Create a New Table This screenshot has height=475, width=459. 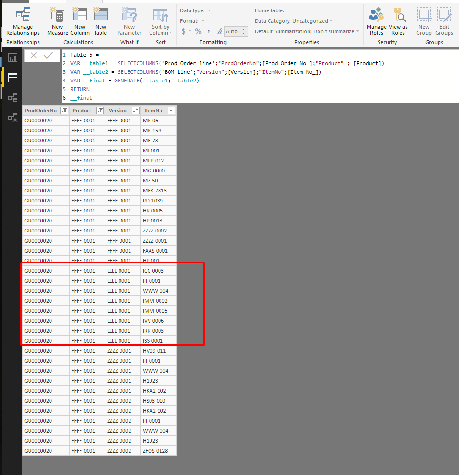pyautogui.click(x=100, y=22)
